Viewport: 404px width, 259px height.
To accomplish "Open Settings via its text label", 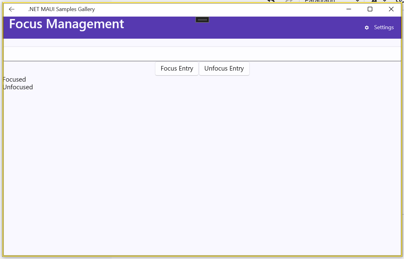I will click(x=384, y=27).
